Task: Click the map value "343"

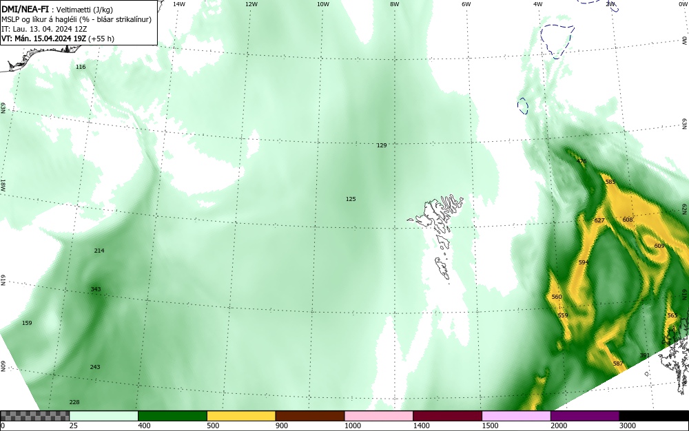Action: click(x=95, y=289)
